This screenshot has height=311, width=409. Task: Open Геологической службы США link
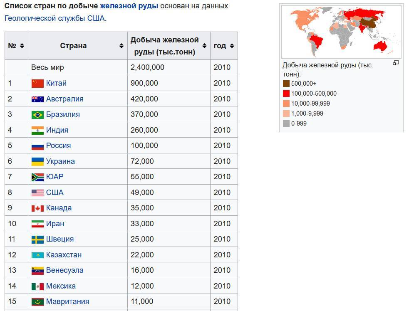pyautogui.click(x=55, y=18)
